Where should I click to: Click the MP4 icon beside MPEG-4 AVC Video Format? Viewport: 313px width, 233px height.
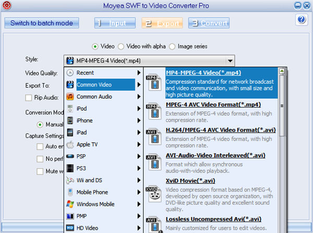pyautogui.click(x=153, y=111)
